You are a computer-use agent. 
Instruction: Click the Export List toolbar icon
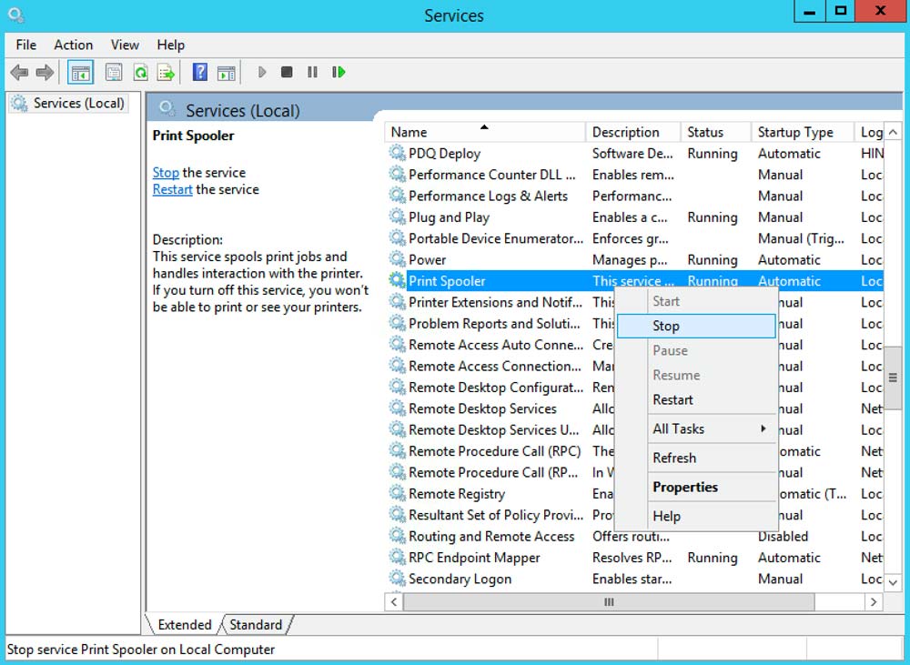tap(166, 72)
